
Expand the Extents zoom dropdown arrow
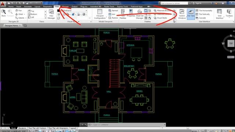click(x=26, y=18)
